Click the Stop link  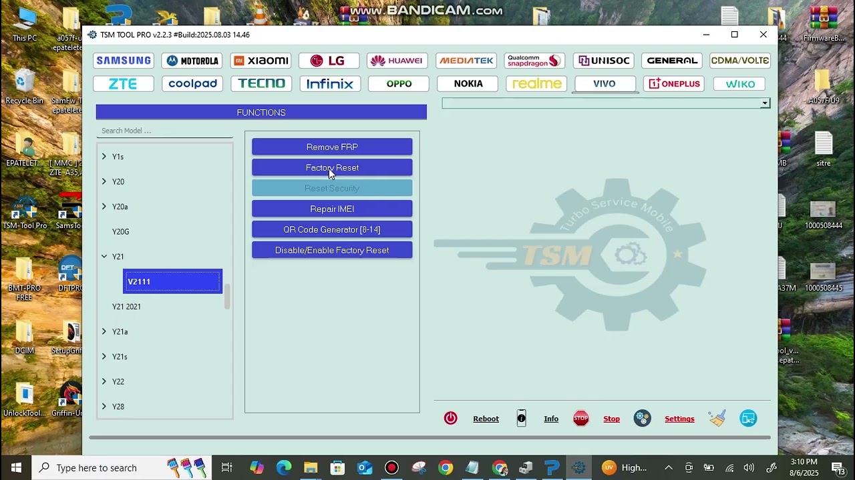tap(612, 419)
